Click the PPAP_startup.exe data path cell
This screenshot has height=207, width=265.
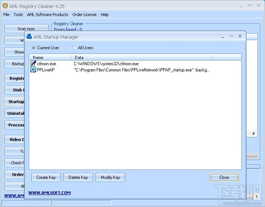pos(142,70)
